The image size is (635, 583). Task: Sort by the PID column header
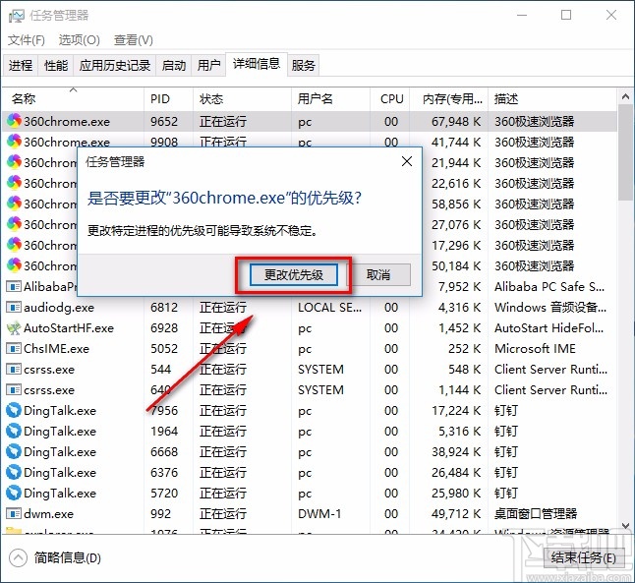168,99
